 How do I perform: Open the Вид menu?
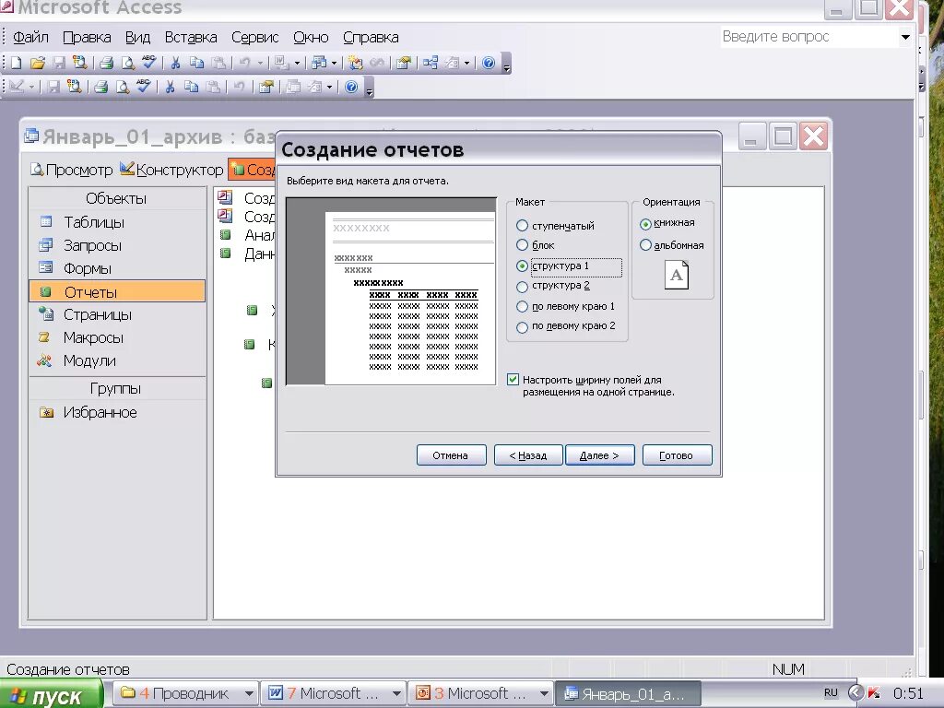point(137,37)
